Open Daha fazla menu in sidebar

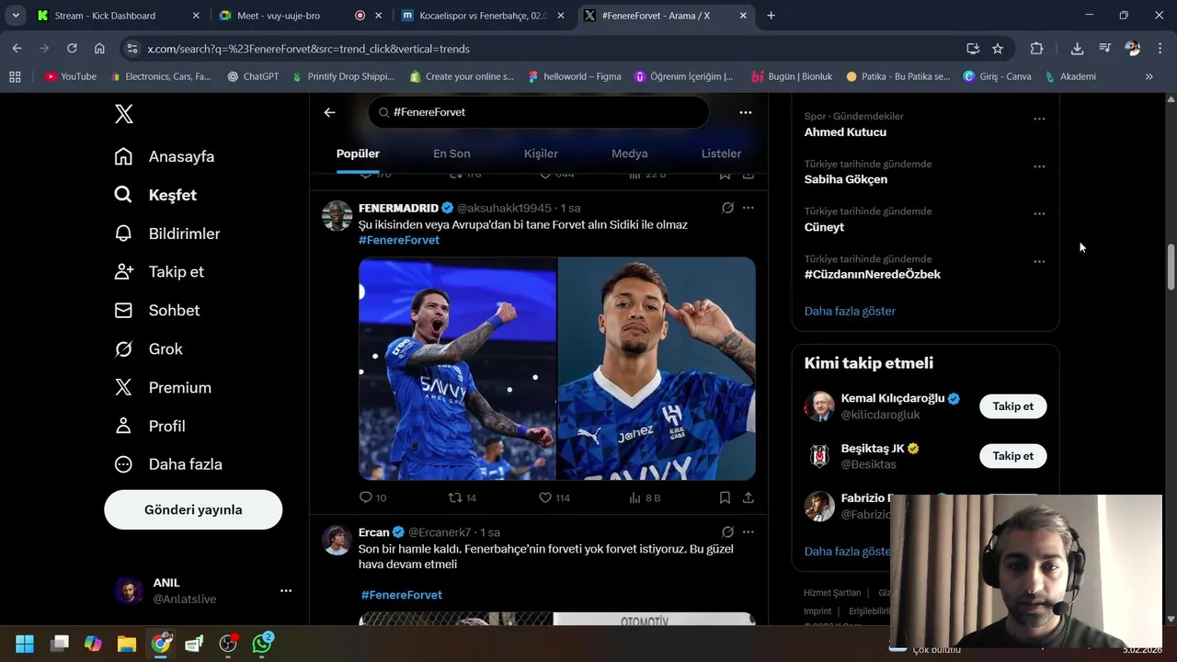(168, 464)
